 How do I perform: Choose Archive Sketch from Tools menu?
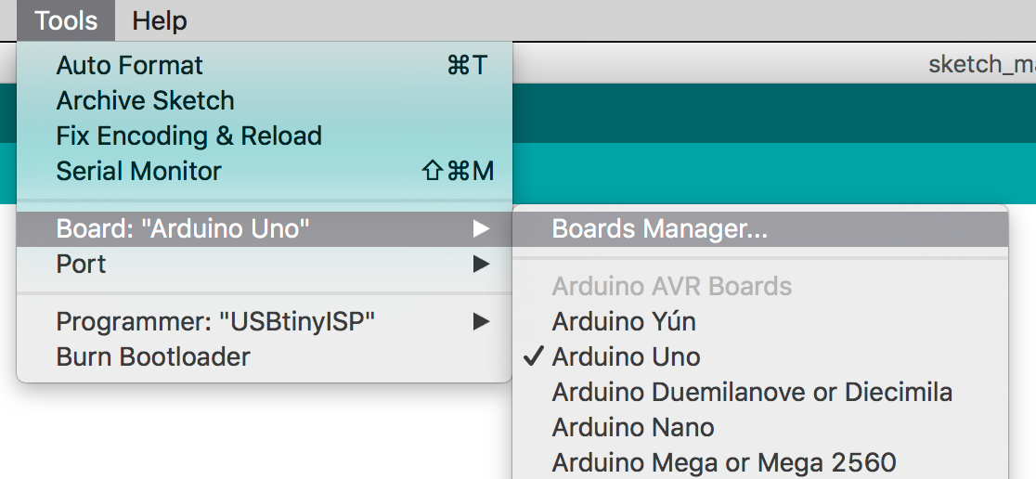coord(145,100)
